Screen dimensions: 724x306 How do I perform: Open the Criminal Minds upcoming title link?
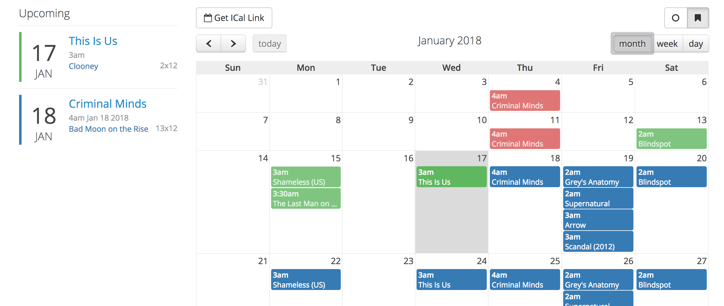pos(108,104)
